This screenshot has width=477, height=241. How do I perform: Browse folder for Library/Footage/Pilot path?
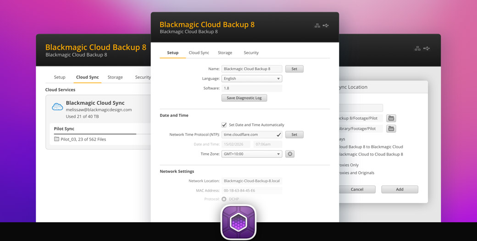pos(391,129)
